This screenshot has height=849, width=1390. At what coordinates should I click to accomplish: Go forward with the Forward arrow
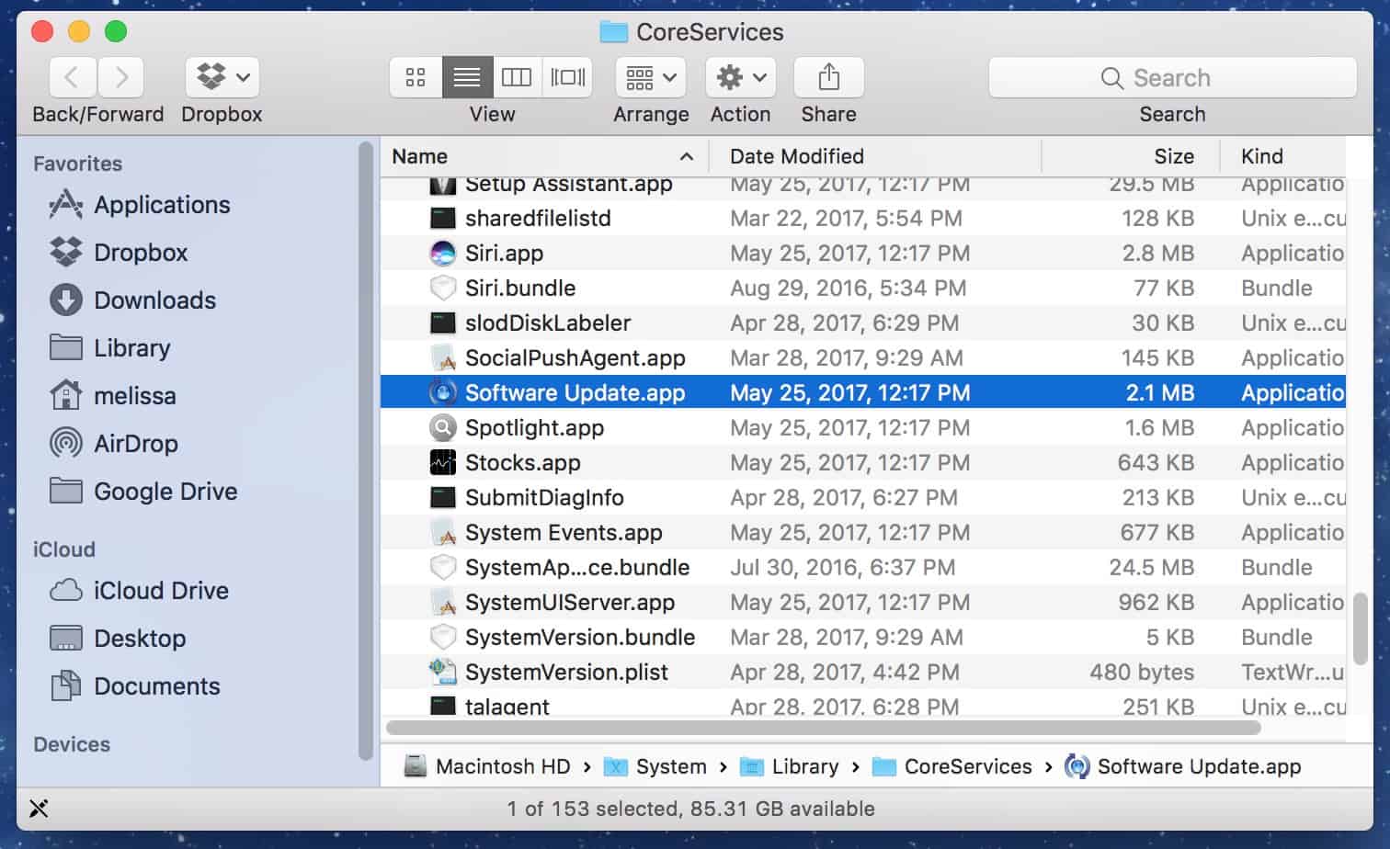pyautogui.click(x=120, y=77)
